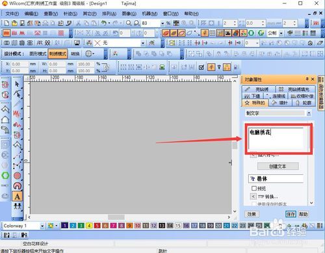Click the Print icon in the toolbar
Image resolution: width=325 pixels, height=253 pixels.
(x=45, y=23)
